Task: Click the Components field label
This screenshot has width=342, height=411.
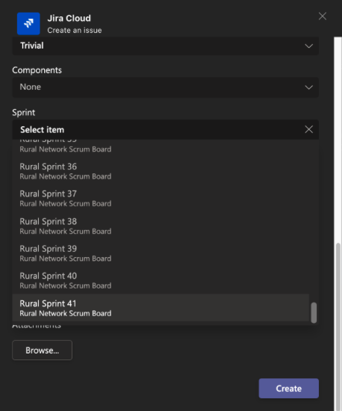Action: click(37, 70)
